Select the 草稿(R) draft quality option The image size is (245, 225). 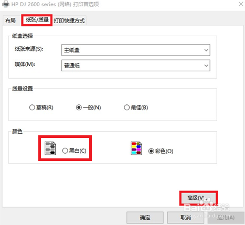coord(41,108)
